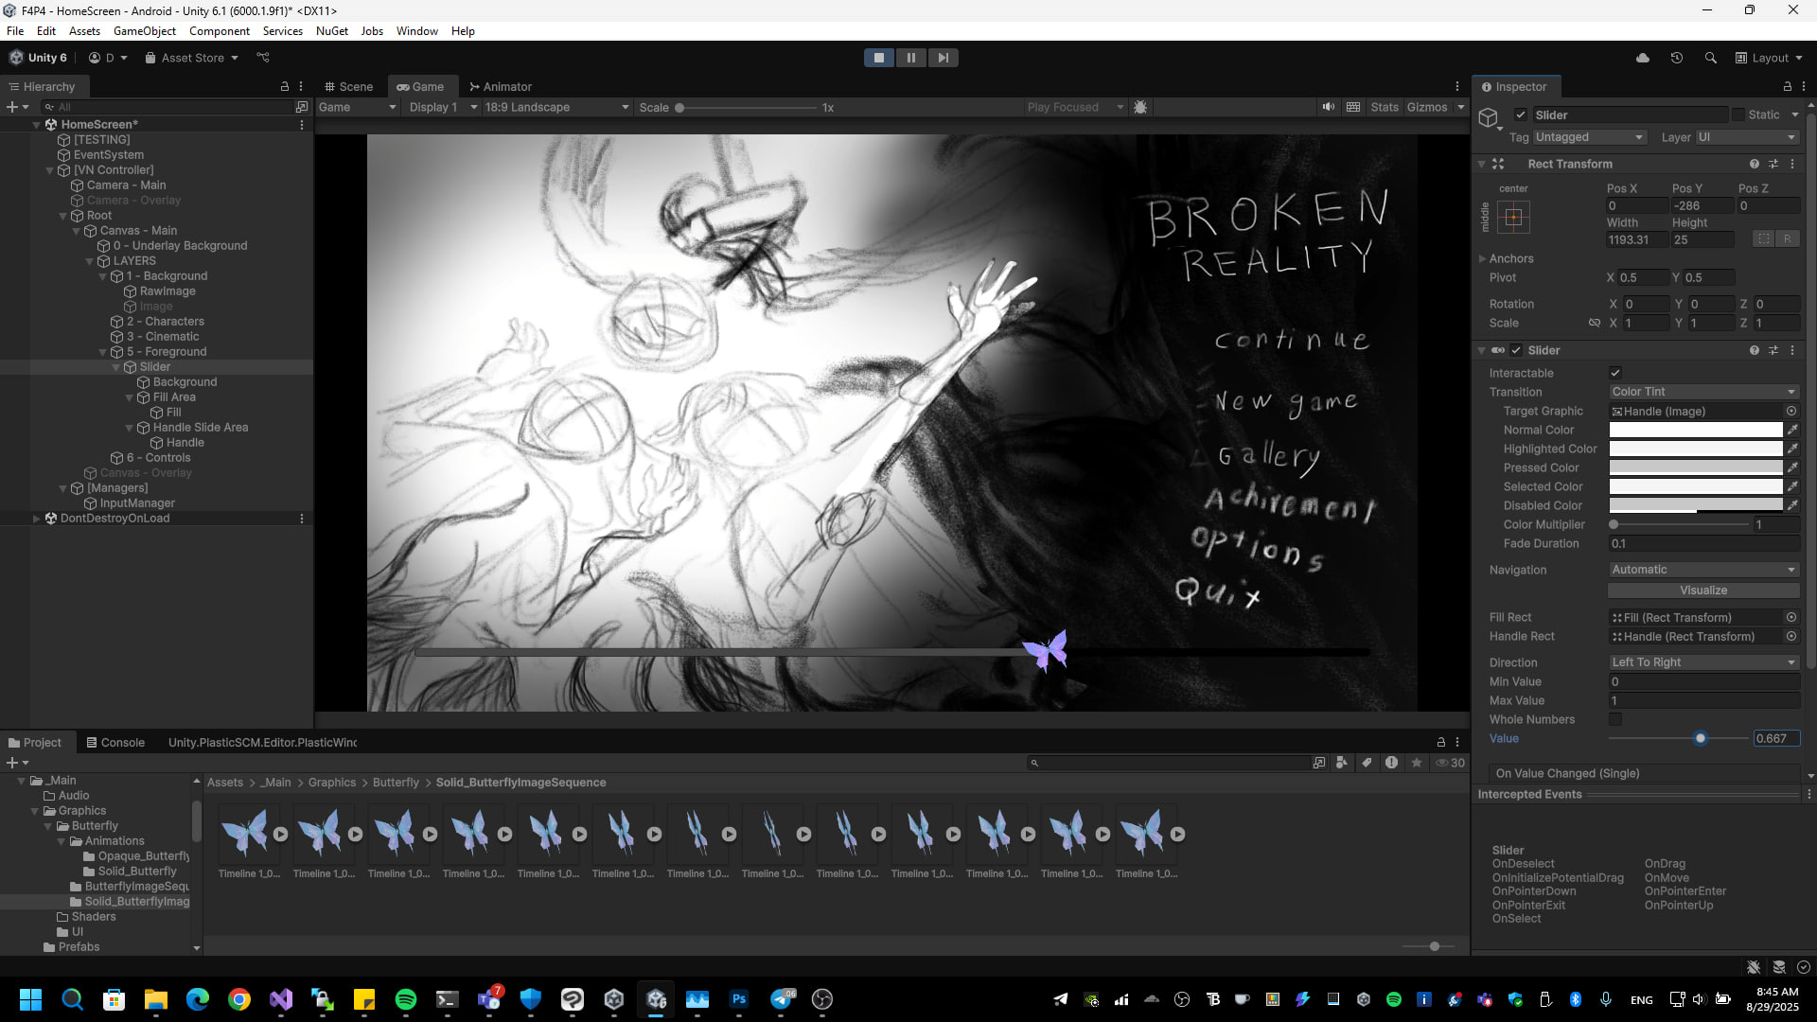1817x1022 pixels.
Task: Toggle the Interactable checkbox
Action: point(1615,373)
